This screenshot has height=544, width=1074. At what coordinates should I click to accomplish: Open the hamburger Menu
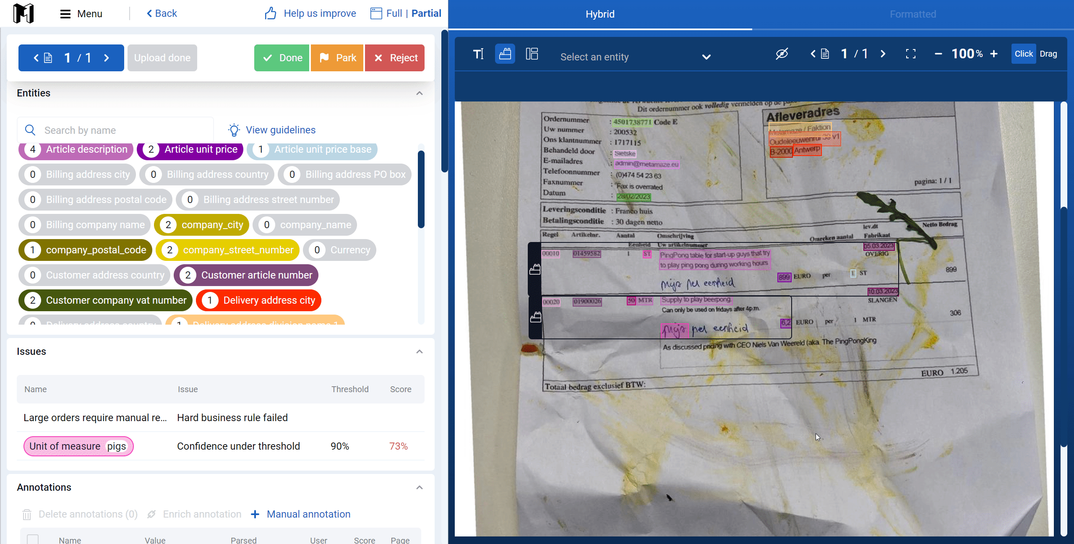[x=81, y=14]
